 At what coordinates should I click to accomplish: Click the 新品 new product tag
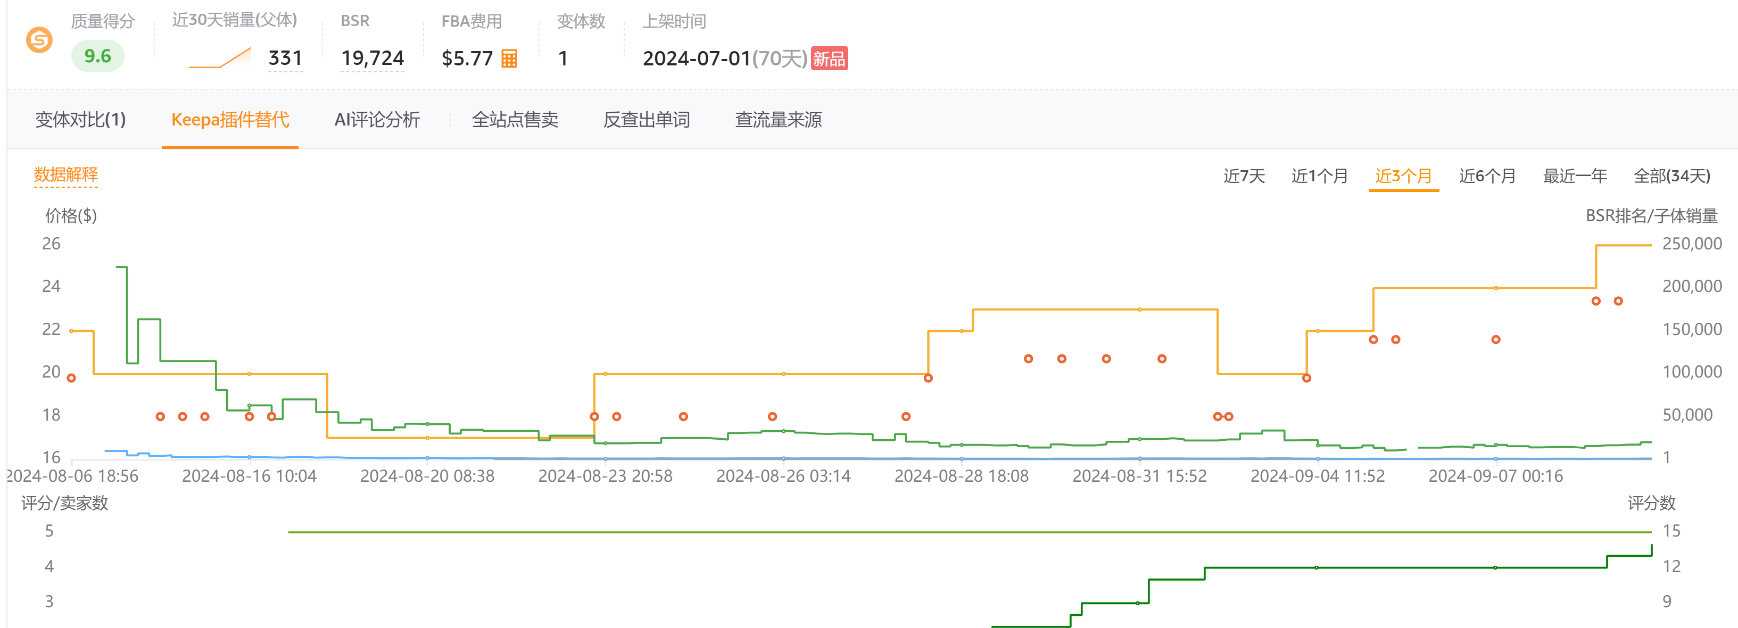(829, 58)
